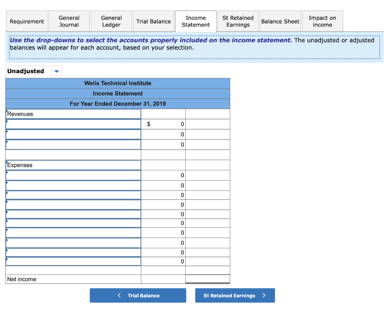Open the second expense account dropdown
The image size is (389, 311).
[73, 185]
